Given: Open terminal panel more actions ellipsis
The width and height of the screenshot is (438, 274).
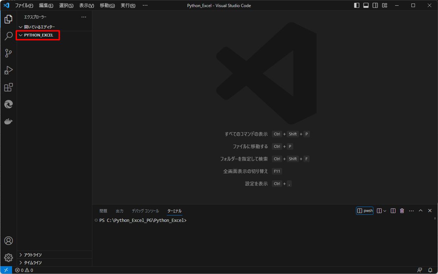Looking at the screenshot, I should (411, 211).
